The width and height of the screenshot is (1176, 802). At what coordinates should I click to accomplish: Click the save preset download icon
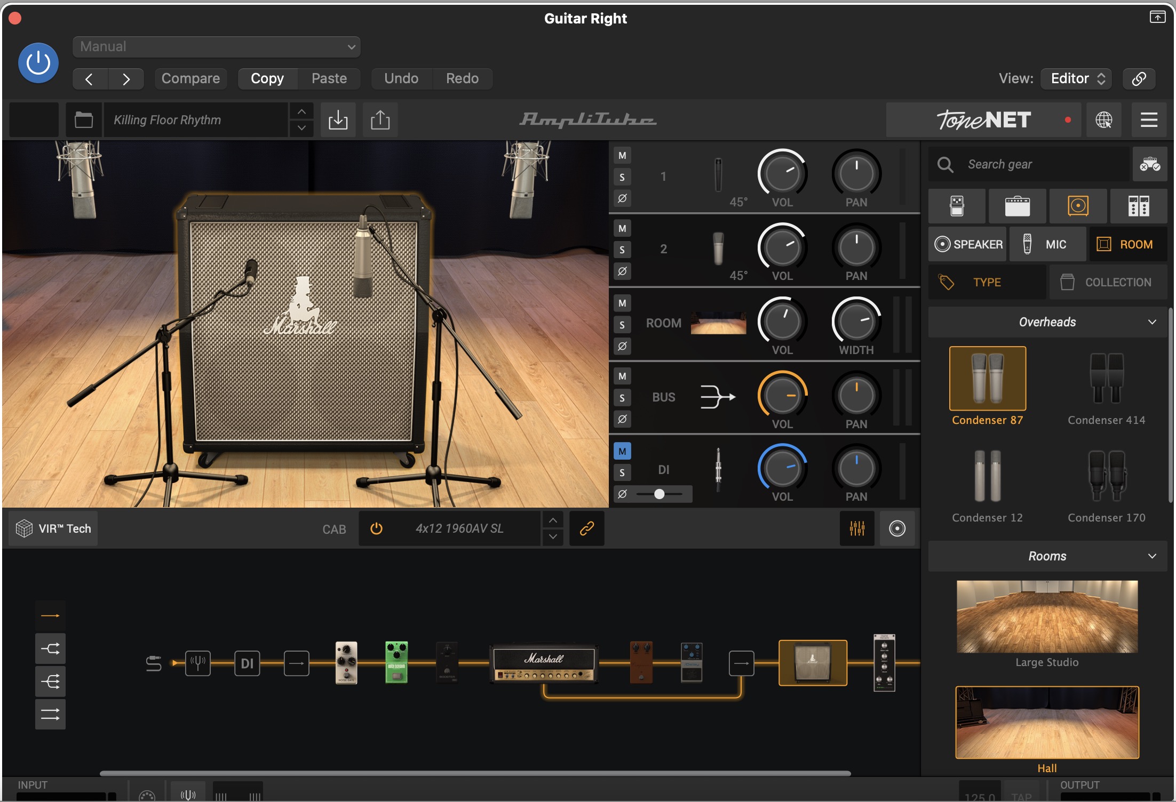click(338, 120)
